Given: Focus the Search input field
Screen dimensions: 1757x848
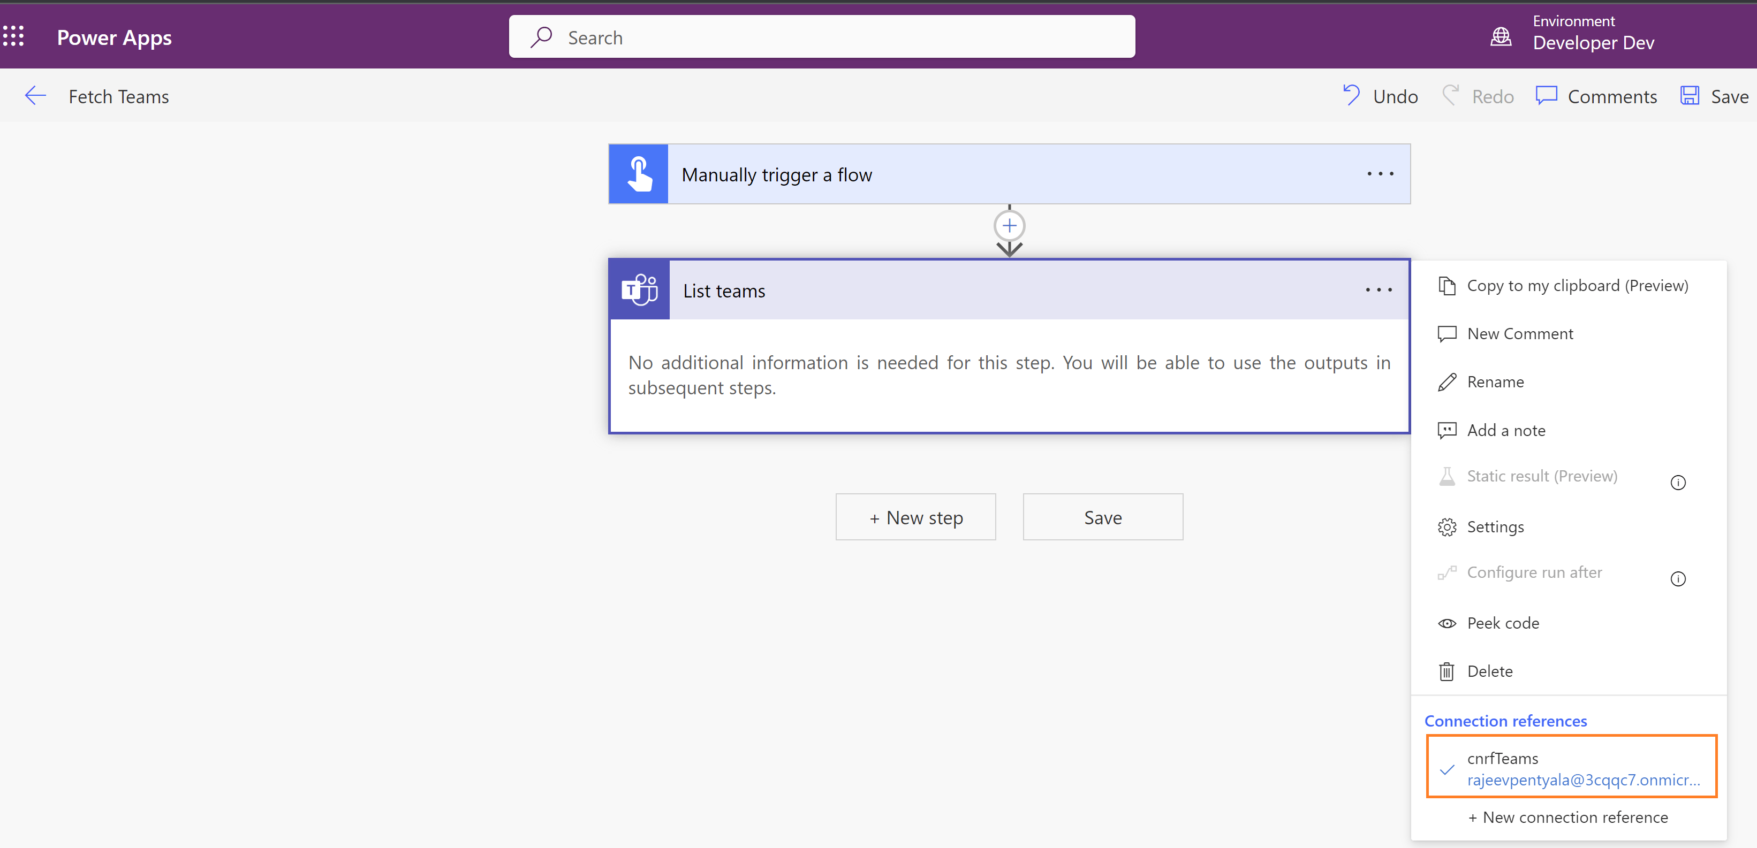Looking at the screenshot, I should pos(822,37).
